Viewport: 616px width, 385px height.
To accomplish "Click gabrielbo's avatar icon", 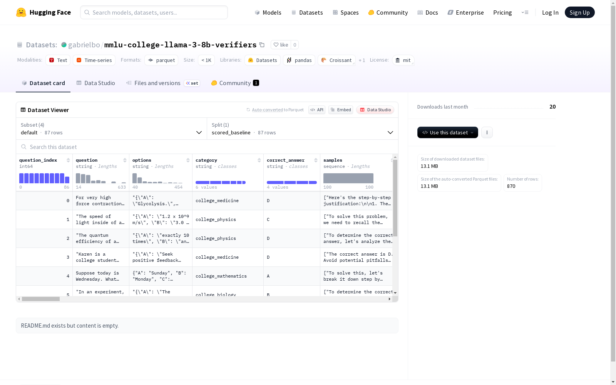I will click(x=64, y=45).
